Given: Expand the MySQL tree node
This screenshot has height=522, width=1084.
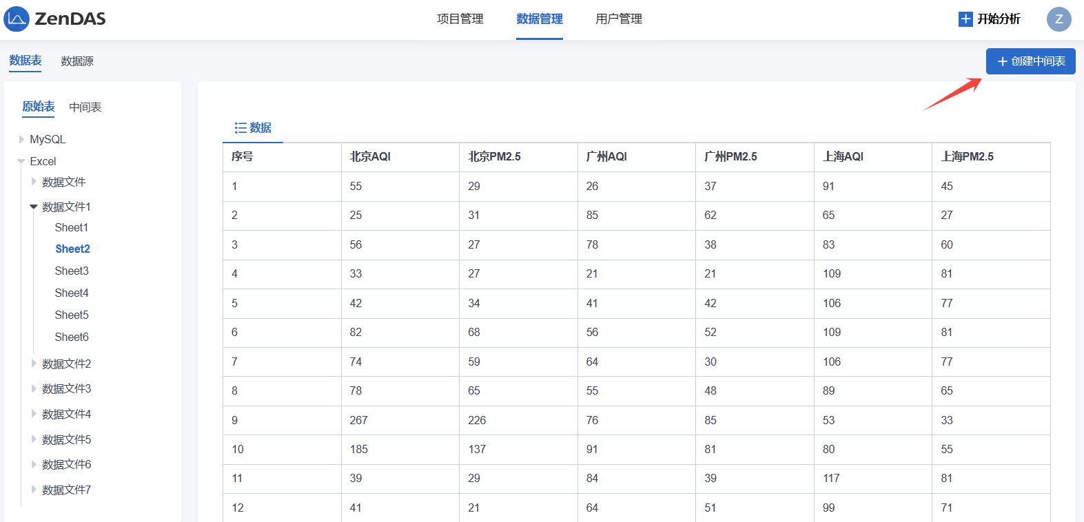Looking at the screenshot, I should (x=21, y=139).
